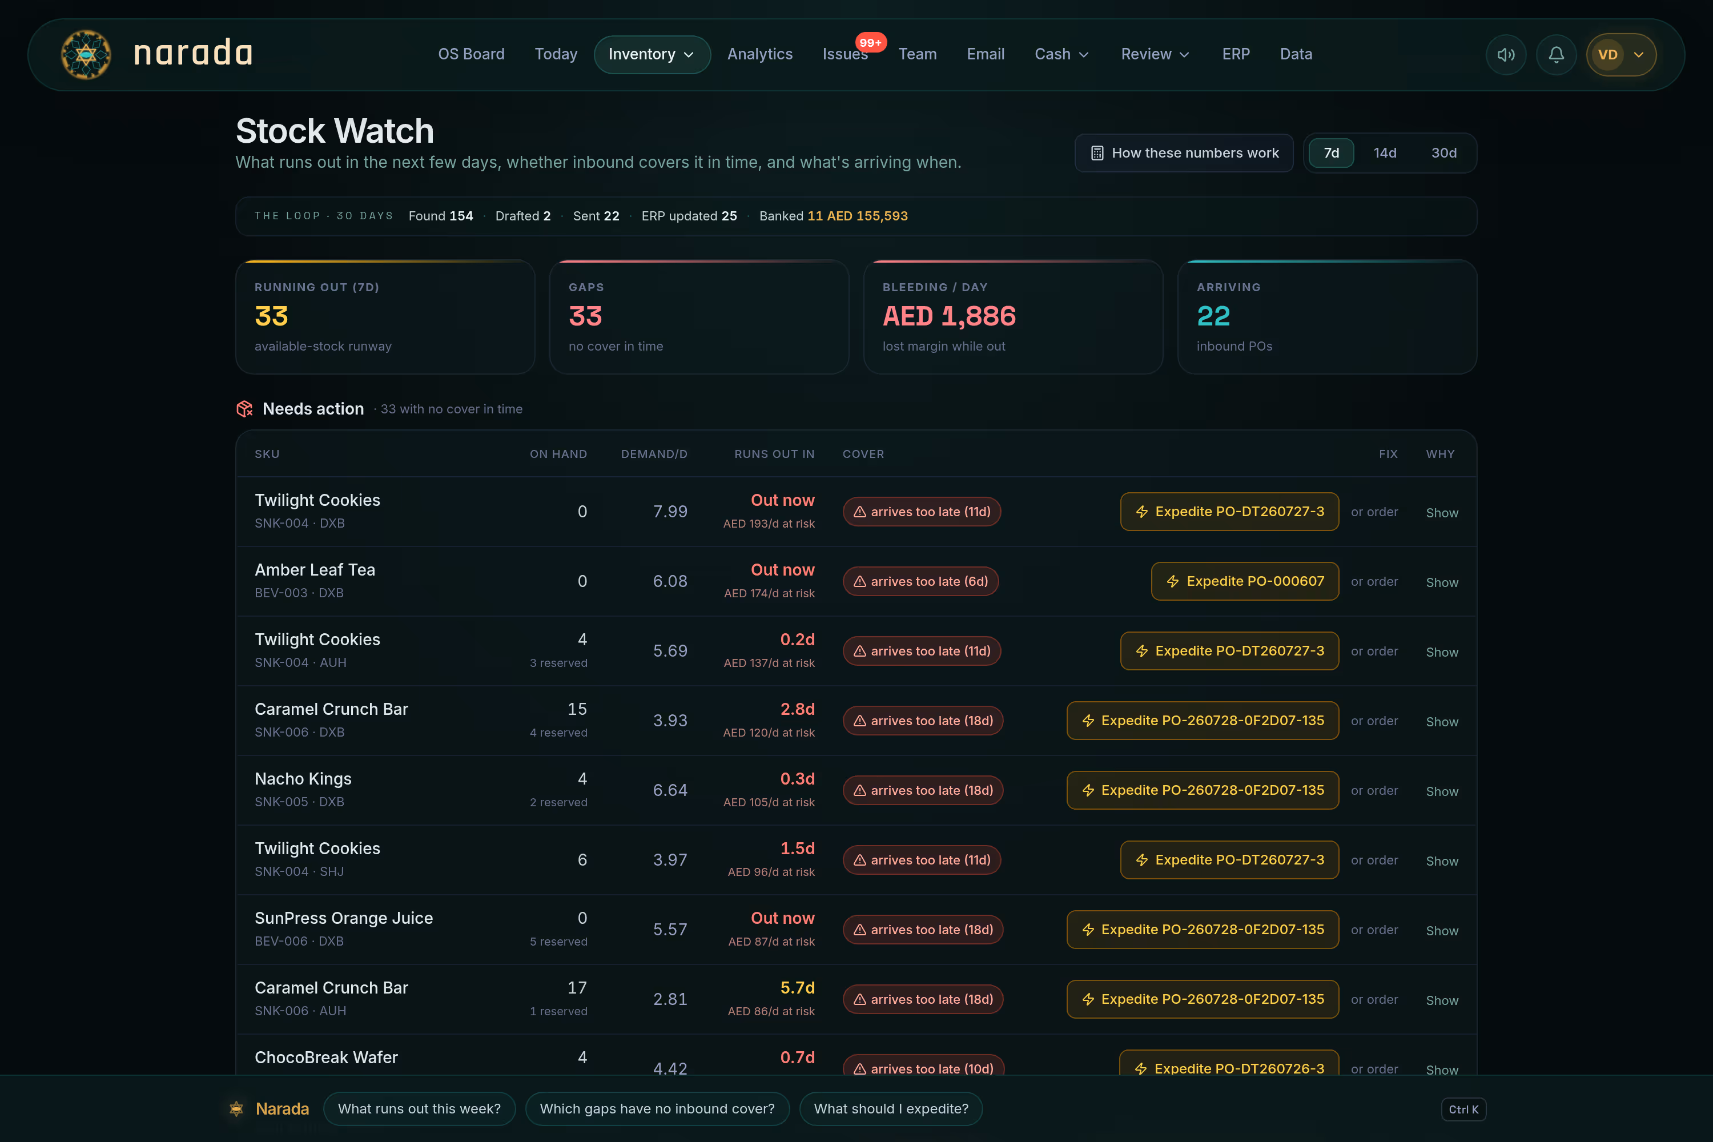Click the 99+ badge on Issues
1713x1142 pixels.
(x=870, y=42)
